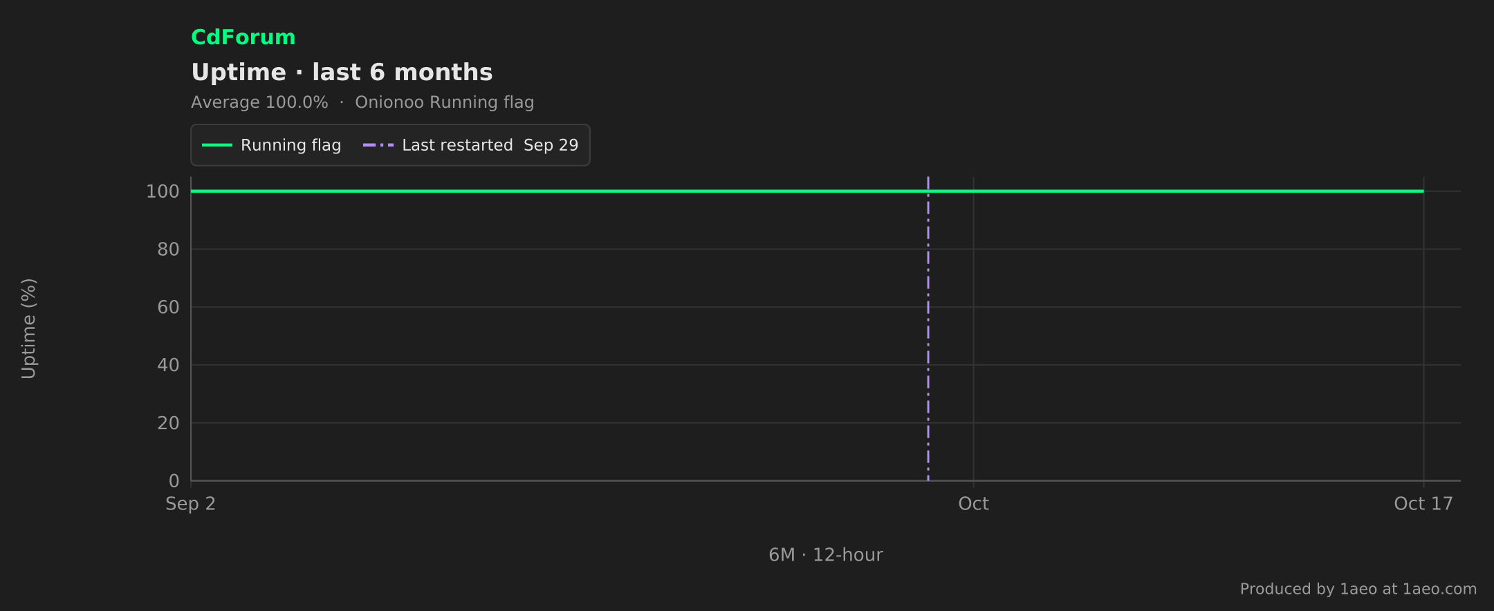Click the '60' y-axis tick label
Image resolution: width=1494 pixels, height=611 pixels.
click(168, 308)
